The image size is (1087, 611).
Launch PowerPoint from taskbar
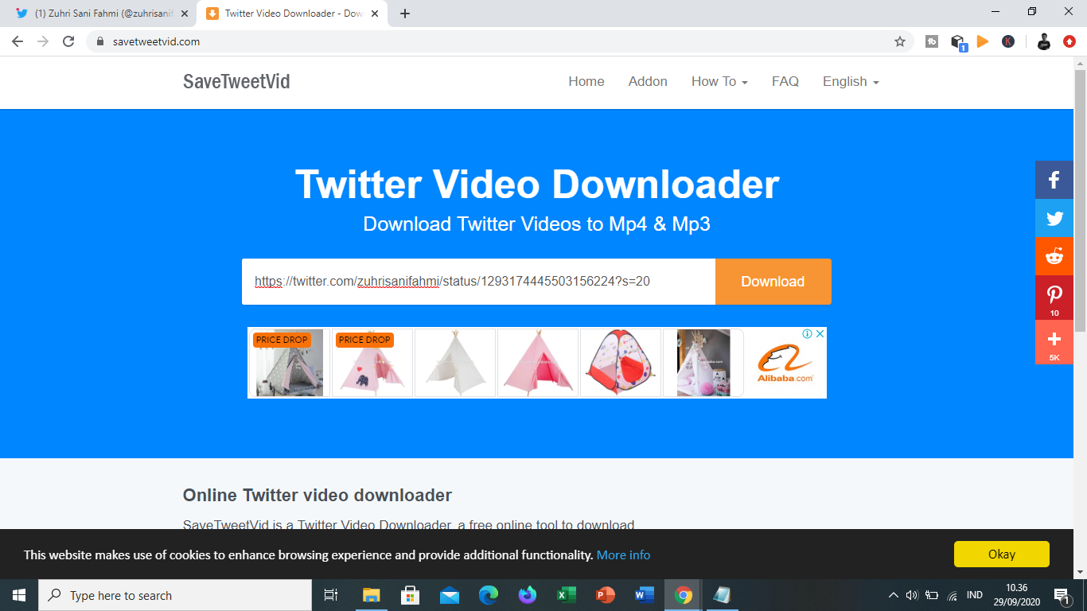pyautogui.click(x=606, y=595)
